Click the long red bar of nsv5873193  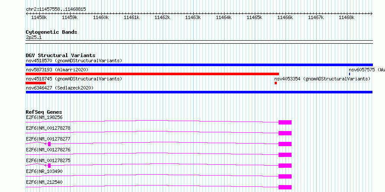(x=152, y=74)
